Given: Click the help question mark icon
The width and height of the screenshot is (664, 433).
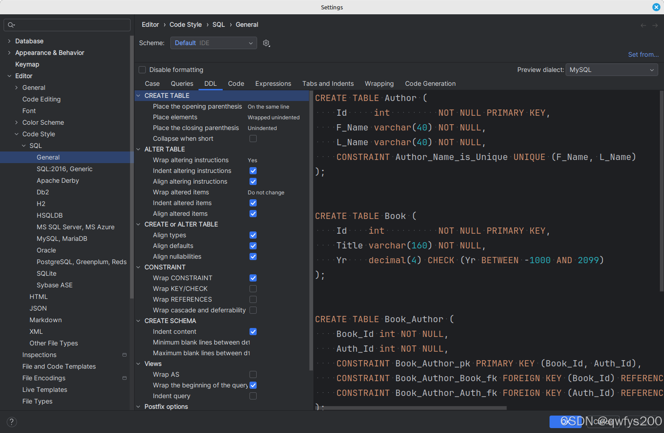Looking at the screenshot, I should coord(12,422).
